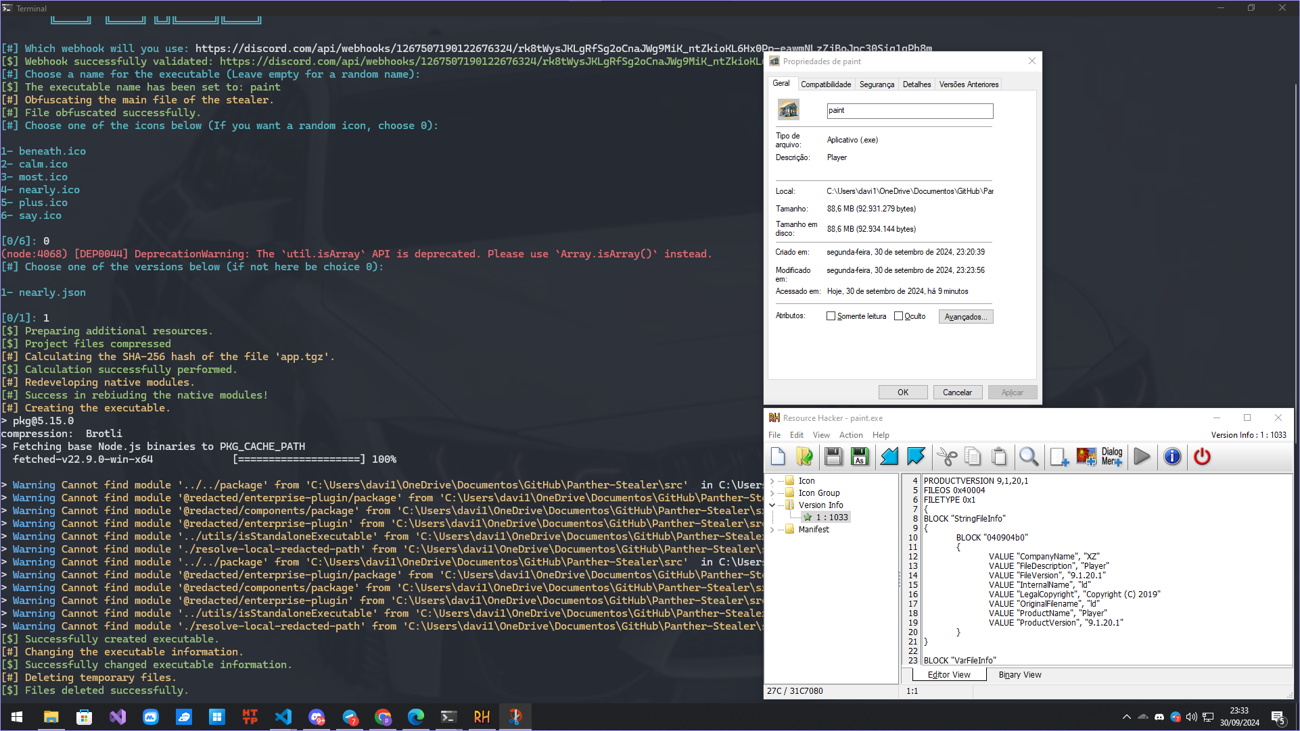Open the Help menu in Resource Hacker
The height and width of the screenshot is (731, 1300).
tap(881, 435)
